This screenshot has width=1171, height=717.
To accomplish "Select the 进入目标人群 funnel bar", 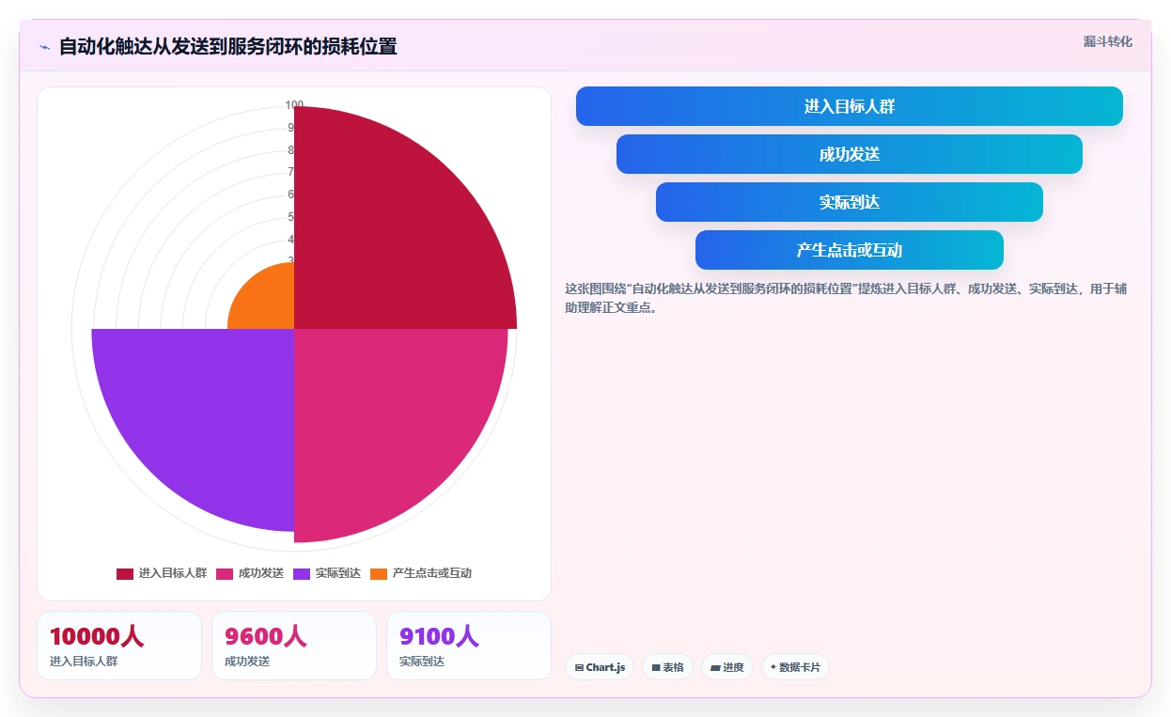I will [849, 106].
